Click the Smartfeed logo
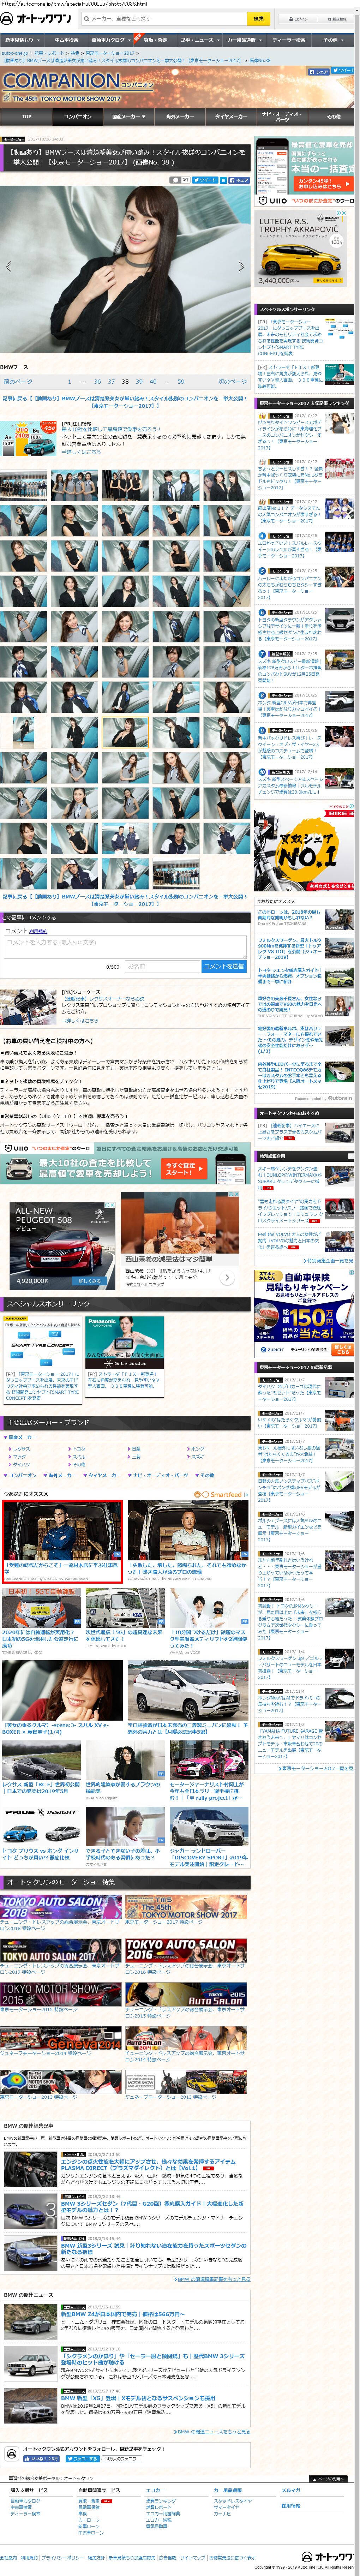 click(x=221, y=1495)
